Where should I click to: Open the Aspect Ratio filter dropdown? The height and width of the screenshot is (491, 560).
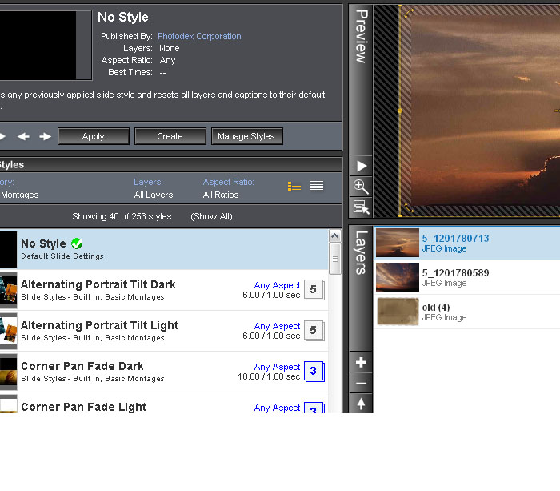tap(220, 195)
